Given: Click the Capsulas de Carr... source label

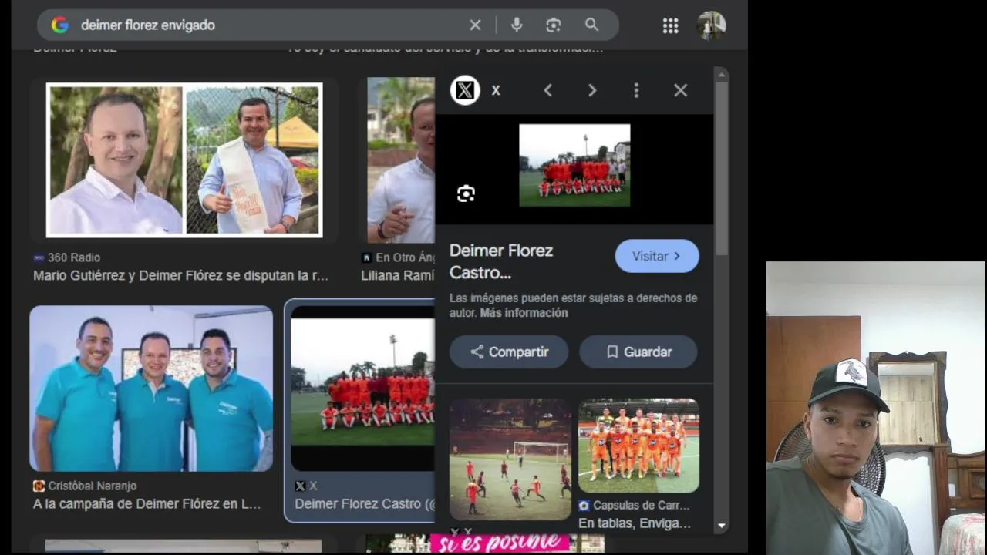Looking at the screenshot, I should coord(641,506).
